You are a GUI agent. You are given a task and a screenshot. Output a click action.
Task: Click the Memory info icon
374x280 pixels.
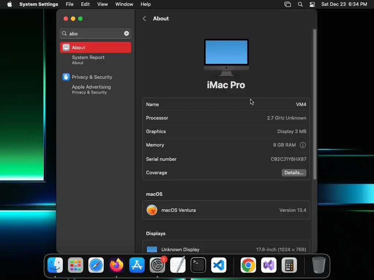tap(303, 145)
